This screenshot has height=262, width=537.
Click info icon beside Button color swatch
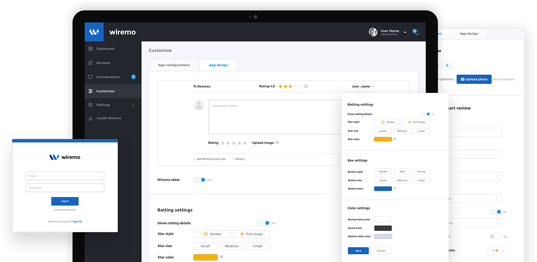point(395,189)
